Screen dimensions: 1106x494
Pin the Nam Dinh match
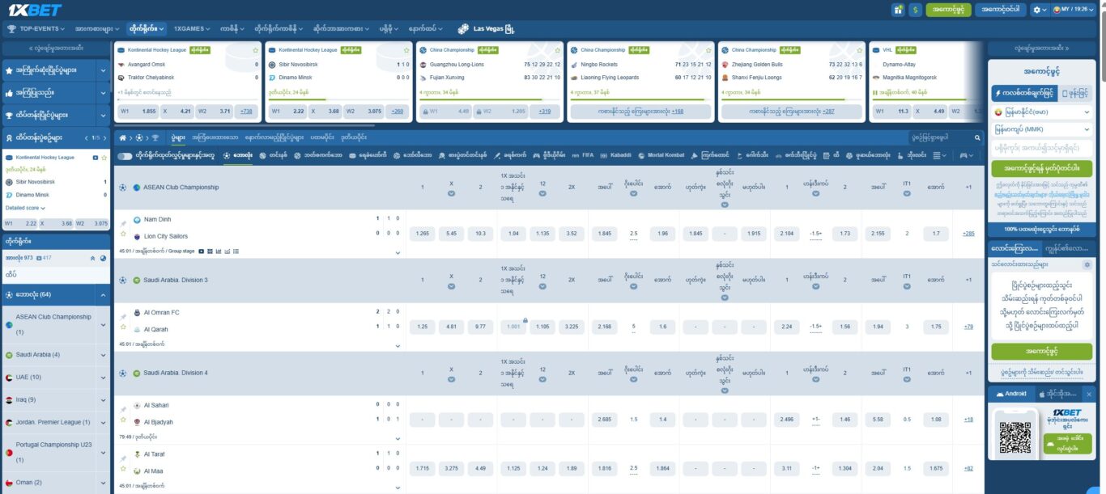124,223
